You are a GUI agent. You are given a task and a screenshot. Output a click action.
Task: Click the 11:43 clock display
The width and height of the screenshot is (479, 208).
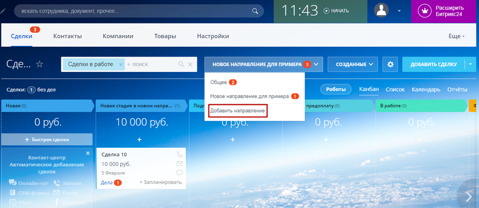coord(300,11)
